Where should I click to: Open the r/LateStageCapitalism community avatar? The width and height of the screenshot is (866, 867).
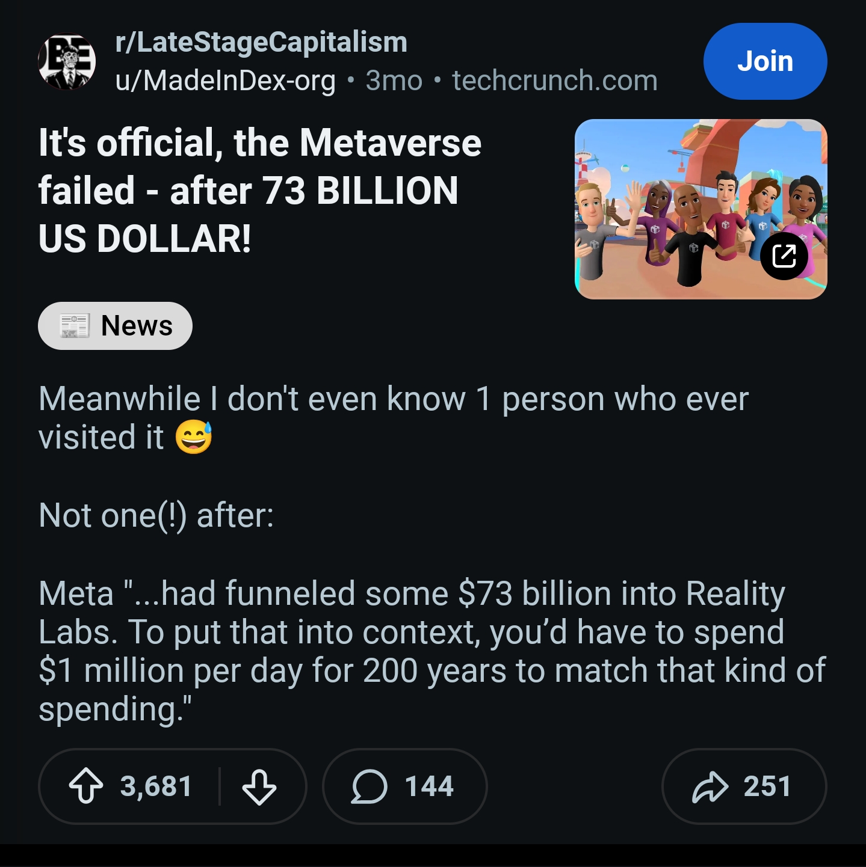[x=67, y=61]
